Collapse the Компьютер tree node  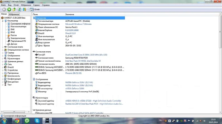[2, 21]
